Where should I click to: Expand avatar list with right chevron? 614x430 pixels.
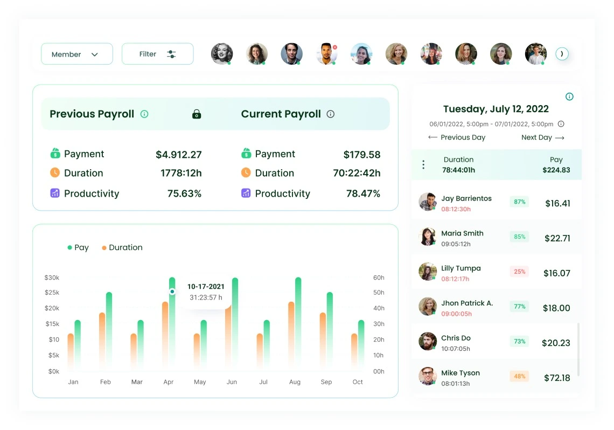coord(562,54)
